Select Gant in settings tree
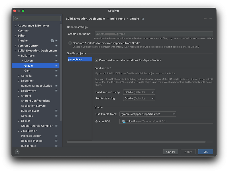 27,71
